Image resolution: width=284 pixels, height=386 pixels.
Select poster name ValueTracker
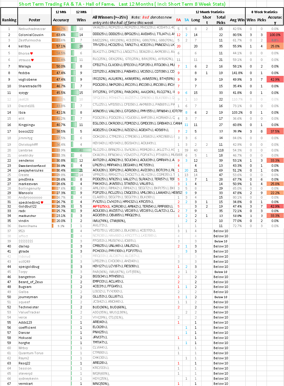tap(29, 312)
